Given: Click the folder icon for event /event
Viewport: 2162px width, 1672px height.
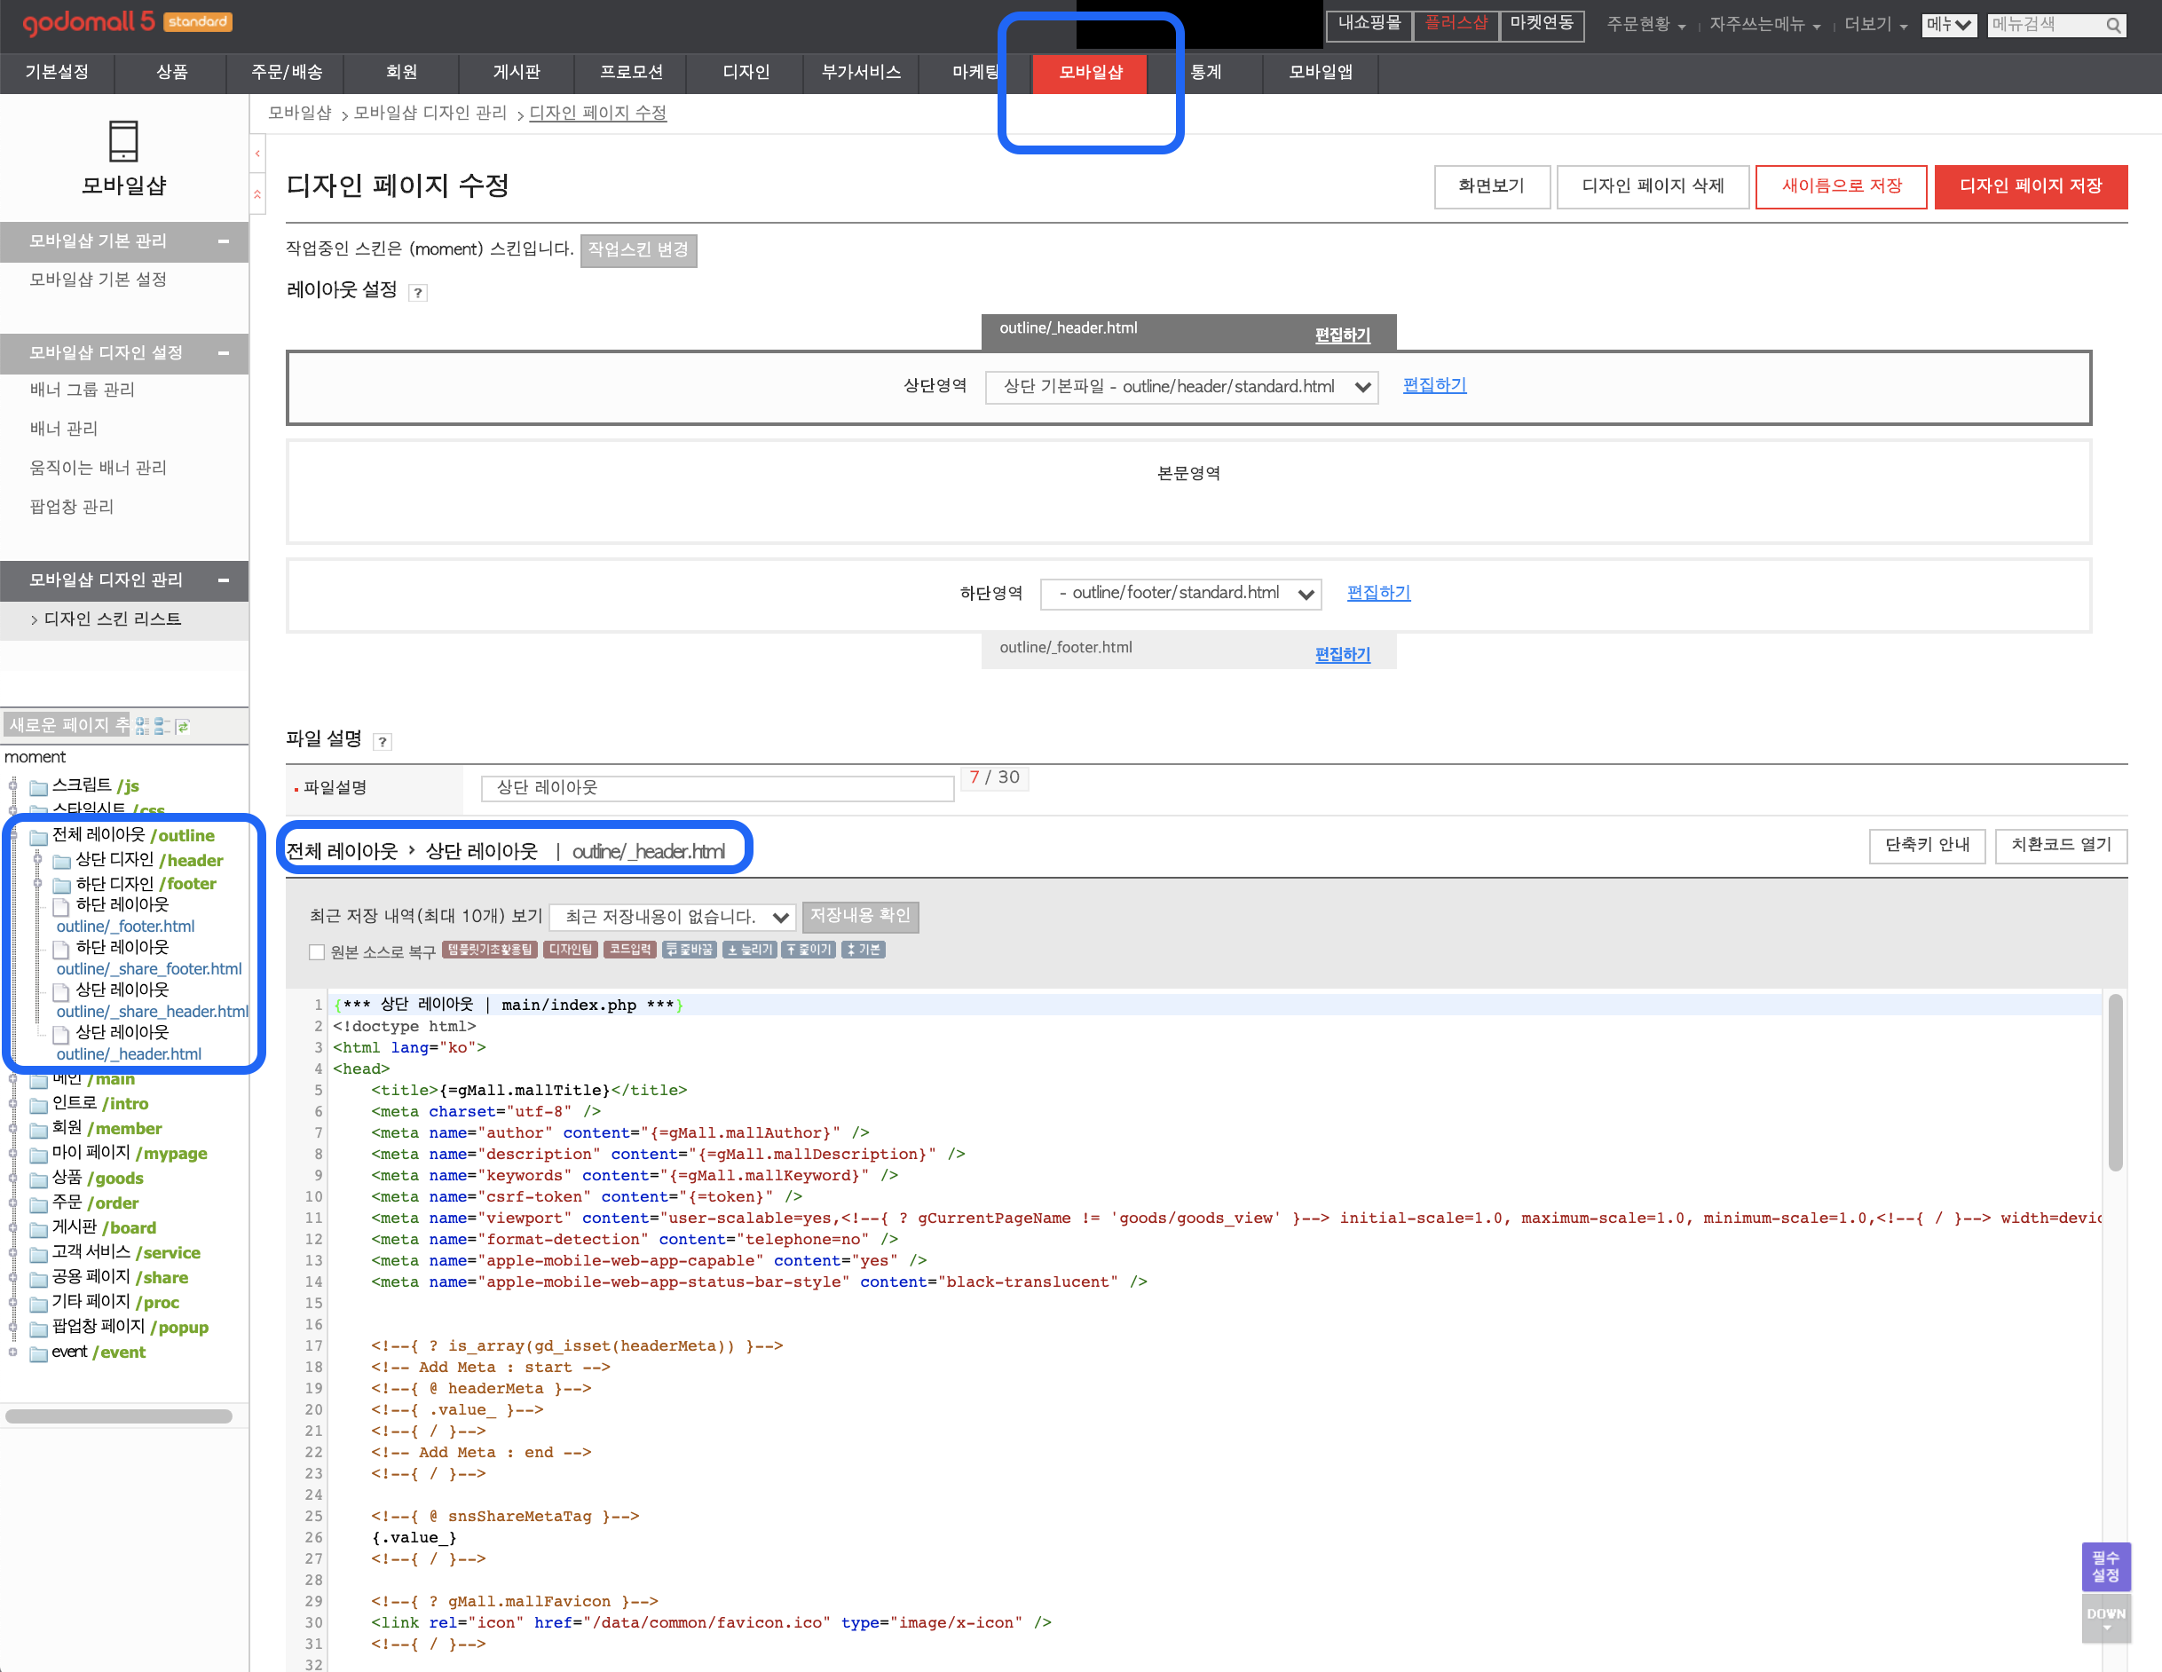Looking at the screenshot, I should pos(39,1353).
